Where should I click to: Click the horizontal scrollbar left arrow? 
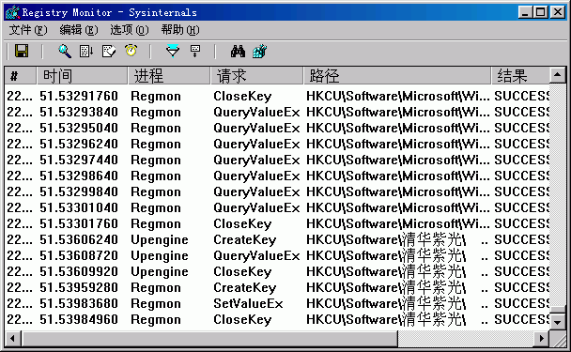(13, 339)
